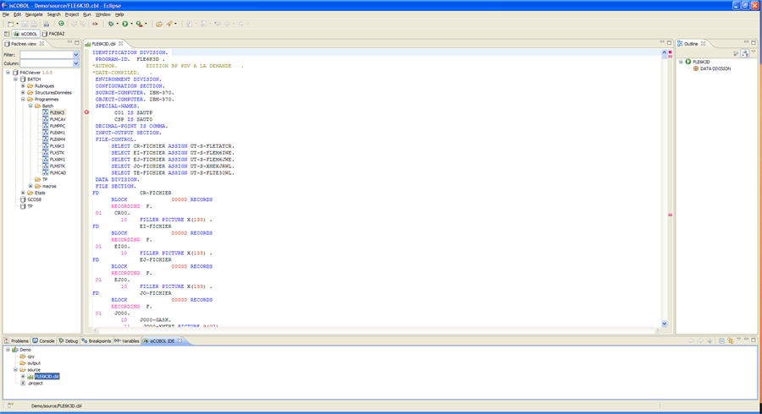Viewport: 762px width, 414px height.
Task: Switch to the PACBAZ perspective
Action: 52,34
